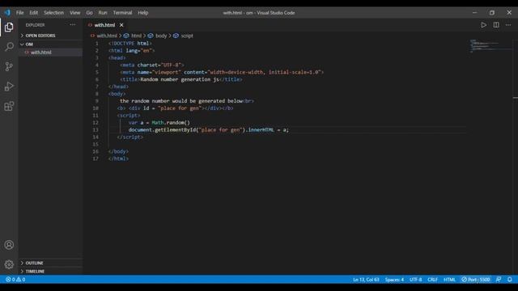
Task: Open the feedback icon in status bar
Action: point(499,280)
